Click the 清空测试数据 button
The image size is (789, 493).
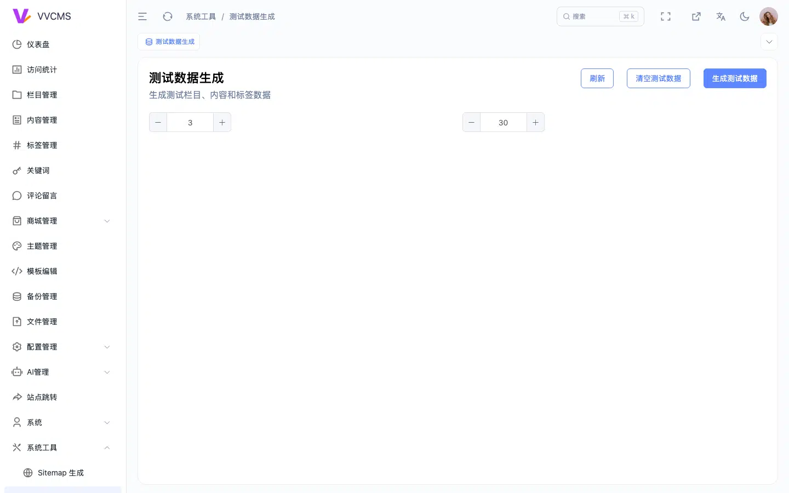[x=659, y=78]
